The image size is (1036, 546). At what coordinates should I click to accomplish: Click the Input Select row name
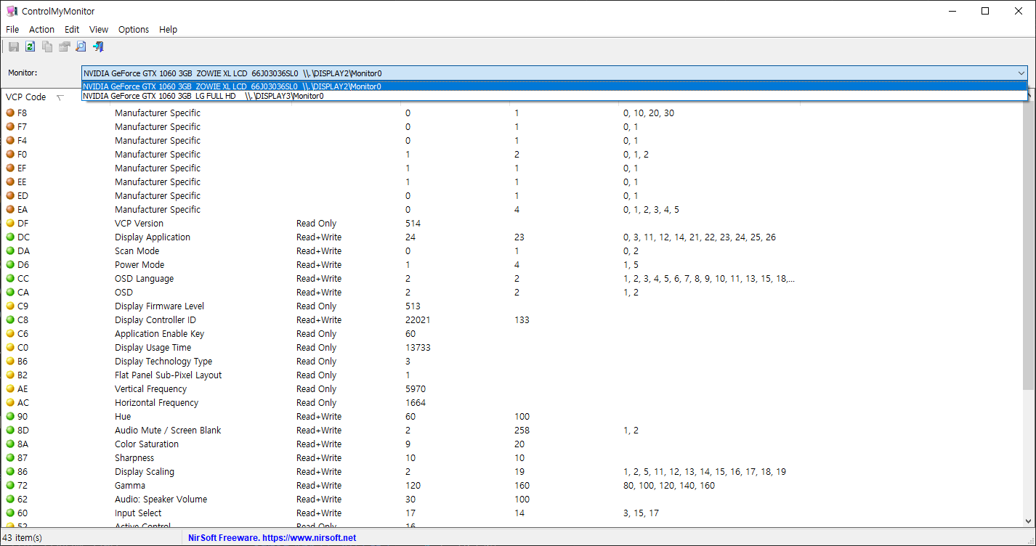pyautogui.click(x=138, y=513)
